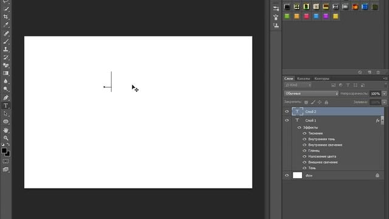Toggle lock all for layer
Screen dimensions: 389x219
click(x=326, y=102)
